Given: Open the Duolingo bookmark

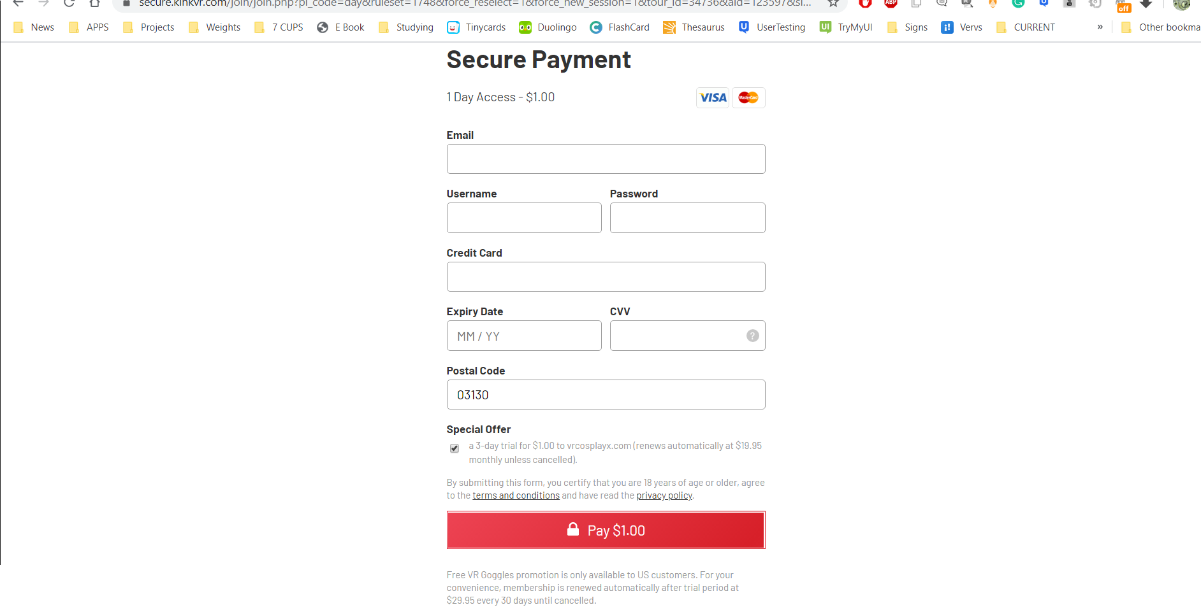Looking at the screenshot, I should click(x=548, y=27).
